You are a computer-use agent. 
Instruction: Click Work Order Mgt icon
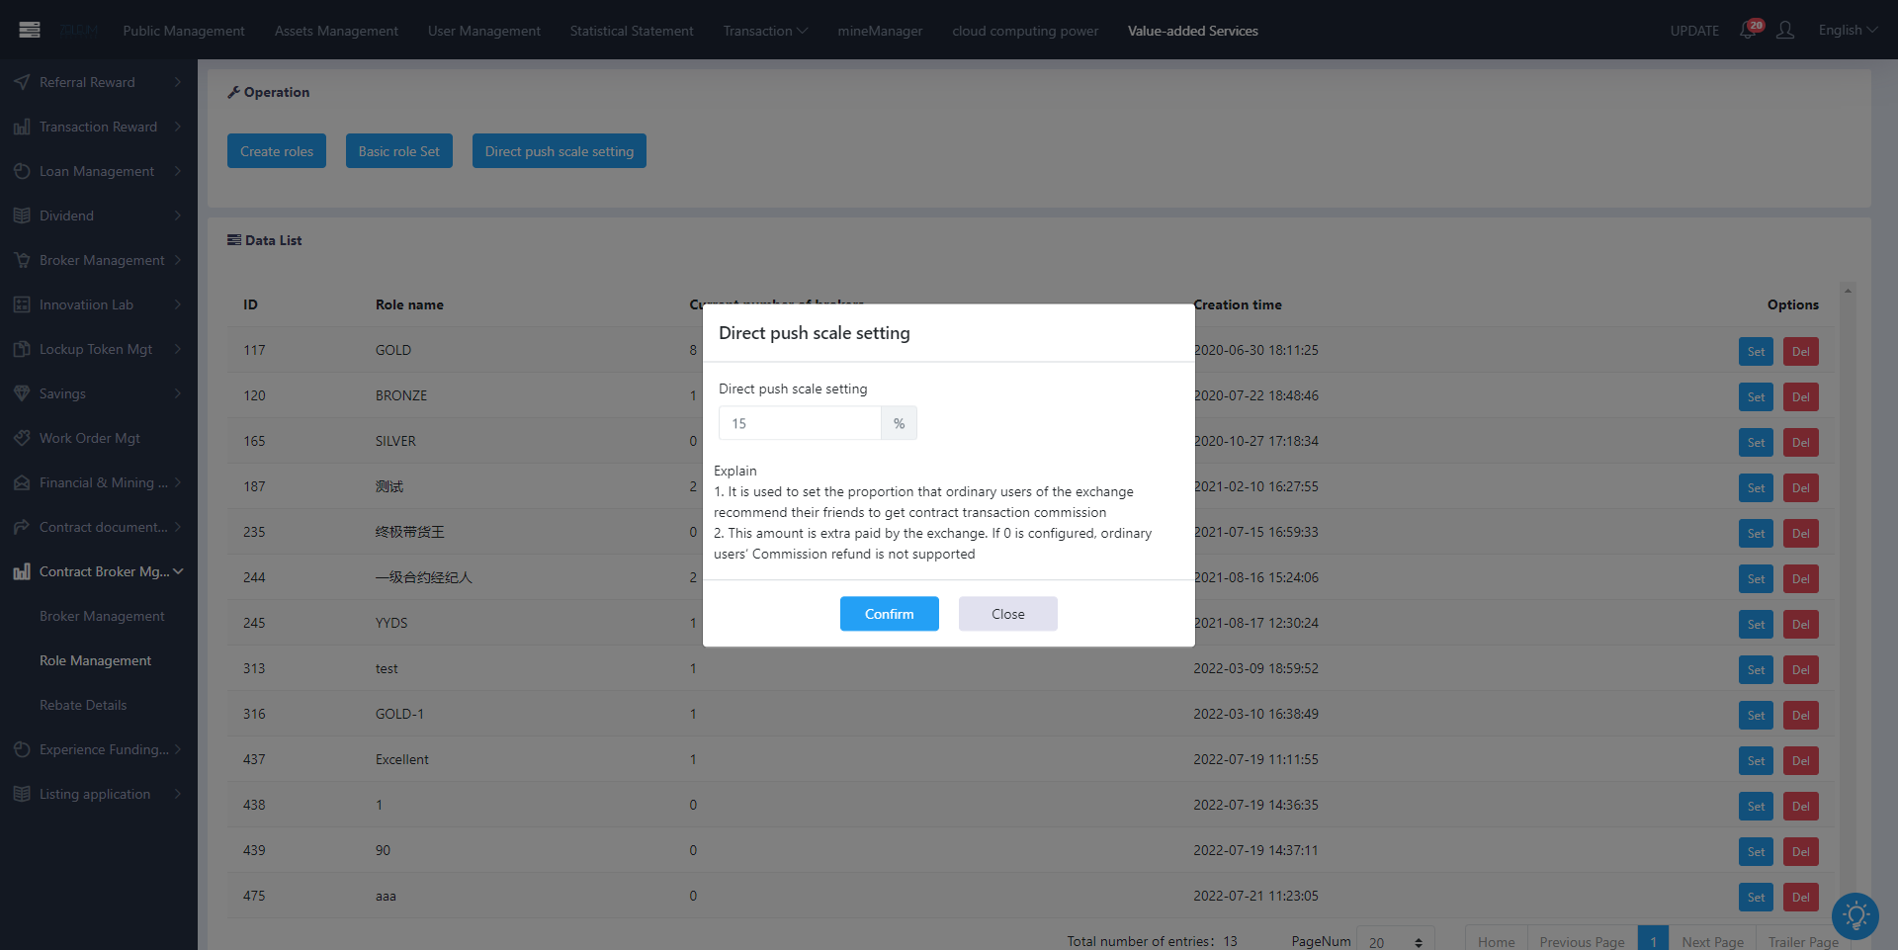click(22, 438)
